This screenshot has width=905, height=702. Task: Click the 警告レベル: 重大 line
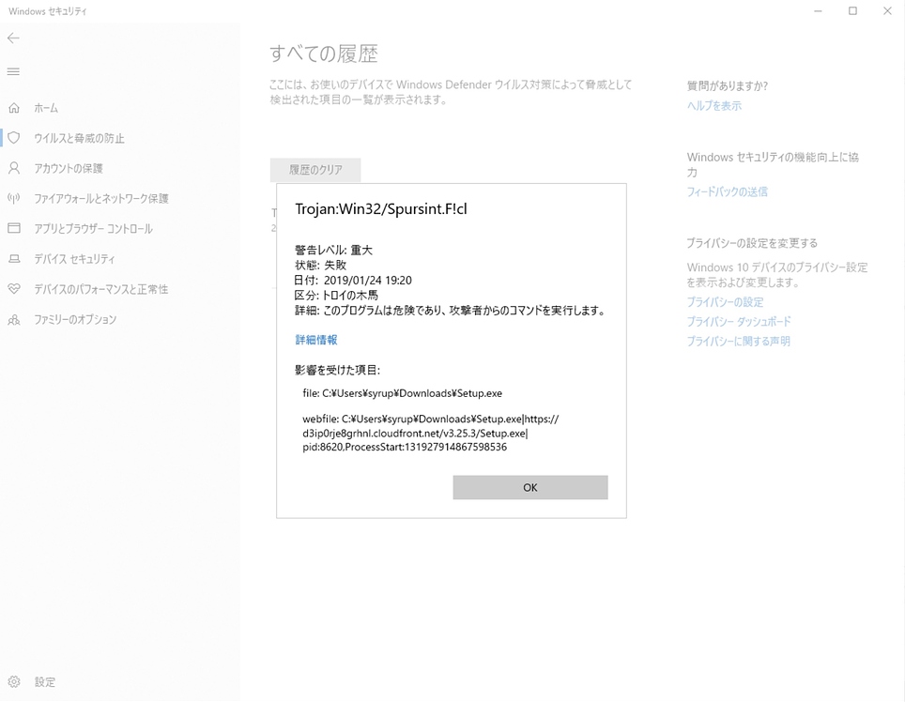pos(333,250)
